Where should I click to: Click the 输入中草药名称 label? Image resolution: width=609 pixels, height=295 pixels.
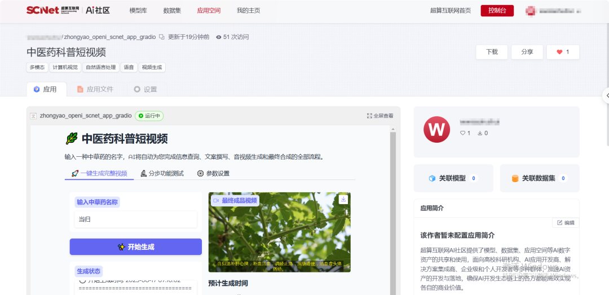(x=97, y=202)
